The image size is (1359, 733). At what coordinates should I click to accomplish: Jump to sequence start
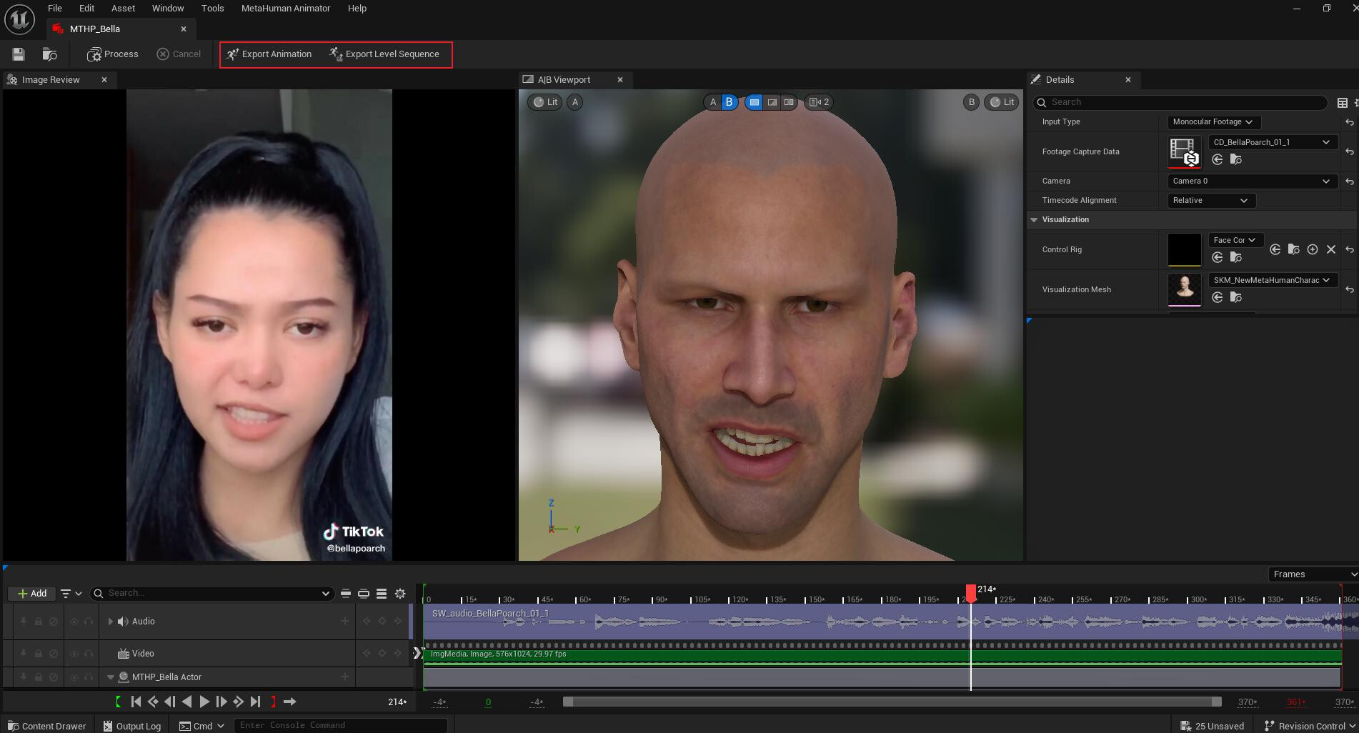pos(136,702)
